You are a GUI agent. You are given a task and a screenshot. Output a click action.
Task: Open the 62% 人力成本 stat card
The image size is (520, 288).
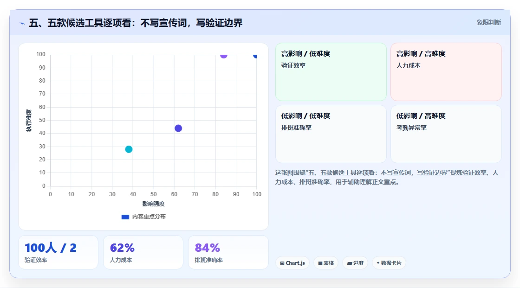coord(143,252)
